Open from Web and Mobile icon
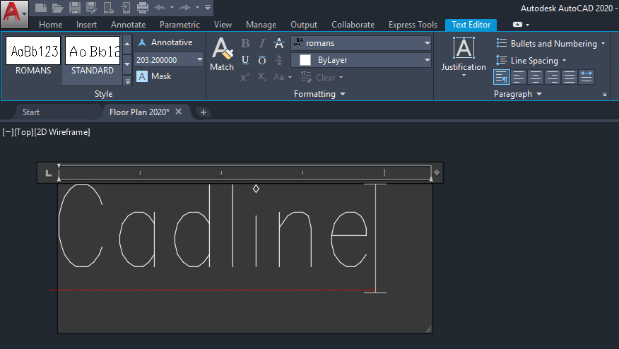The image size is (619, 349). point(109,8)
